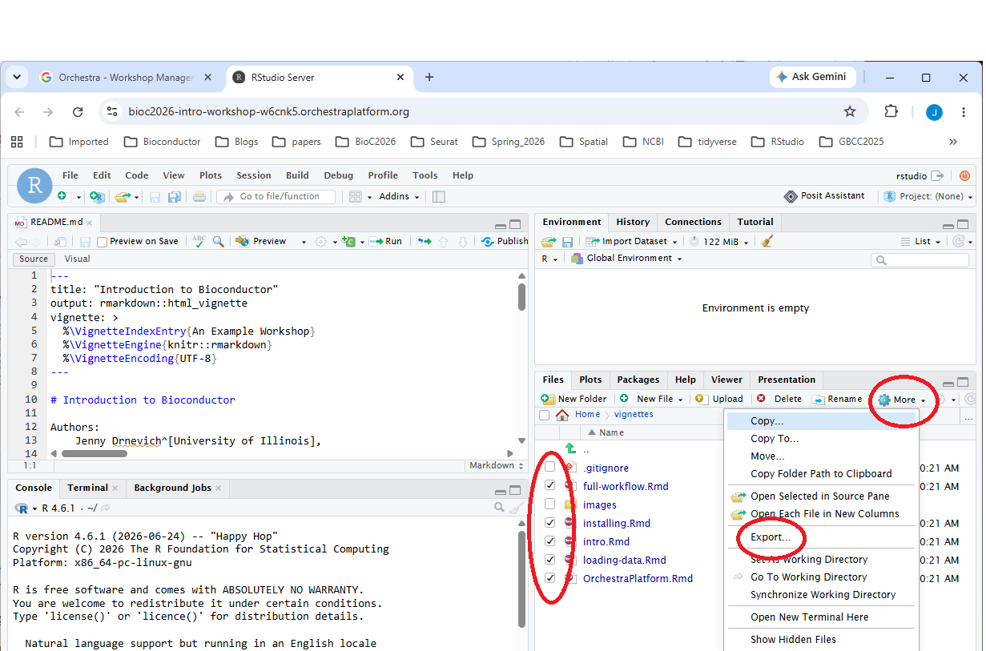Click the Posit Assistant diamond icon
Screen dimensions: 986x651
[791, 196]
